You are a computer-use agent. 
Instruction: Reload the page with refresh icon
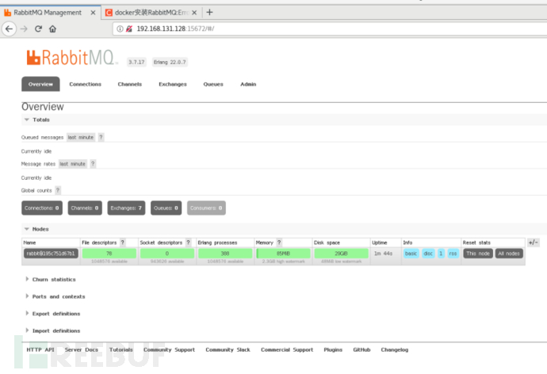pos(38,29)
